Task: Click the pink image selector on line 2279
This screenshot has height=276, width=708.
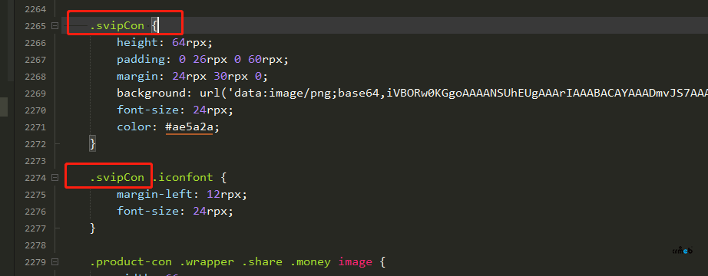Action: pos(356,262)
